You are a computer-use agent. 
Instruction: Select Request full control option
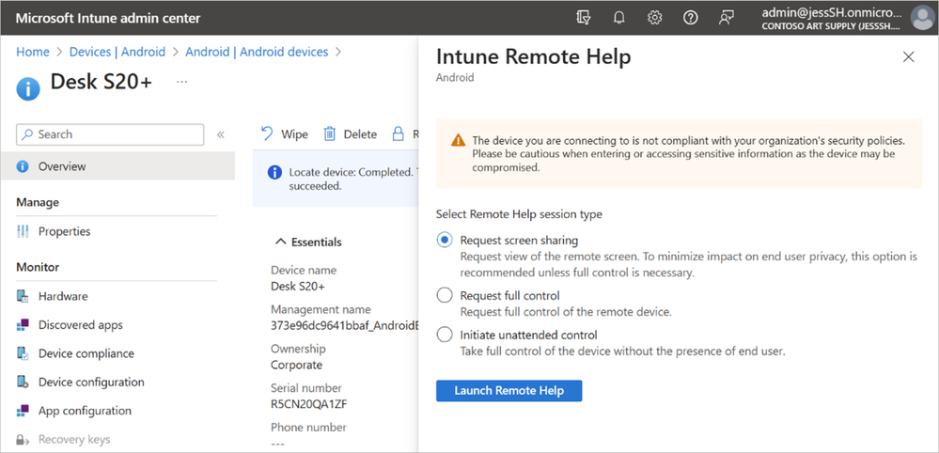point(445,296)
